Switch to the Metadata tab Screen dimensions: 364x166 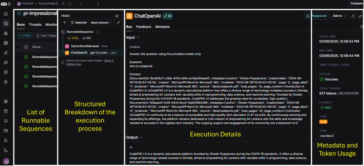[162, 27]
